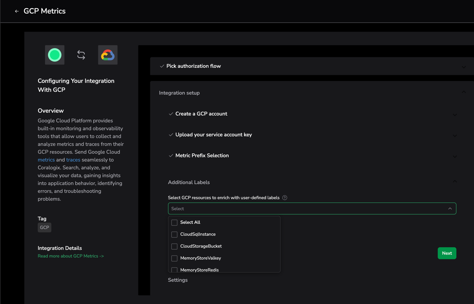Click the sync arrows icon between logos
Screen dimensions: 474x304
point(81,55)
